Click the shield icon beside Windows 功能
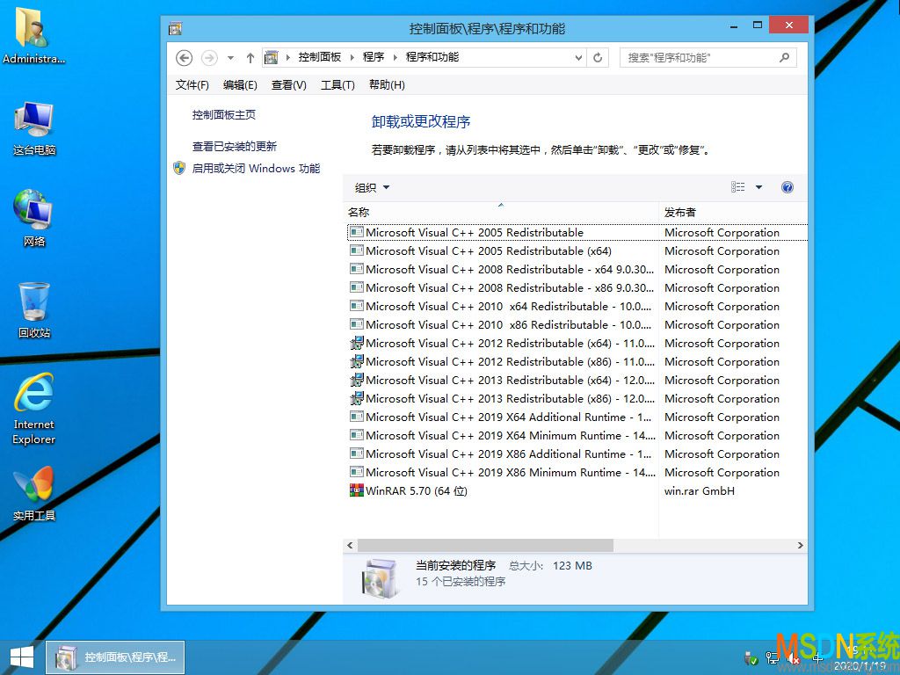Image resolution: width=900 pixels, height=675 pixels. coord(179,168)
